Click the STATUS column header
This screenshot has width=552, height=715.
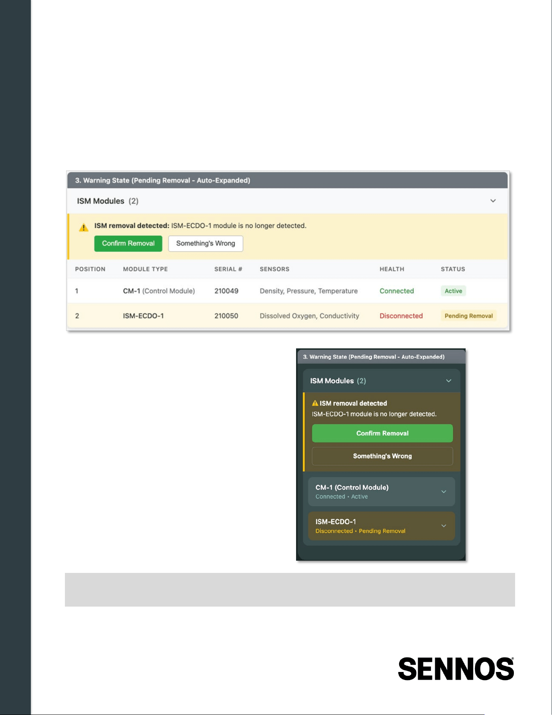point(453,269)
